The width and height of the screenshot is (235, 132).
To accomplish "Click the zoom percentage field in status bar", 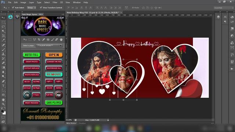I will pos(69,120).
